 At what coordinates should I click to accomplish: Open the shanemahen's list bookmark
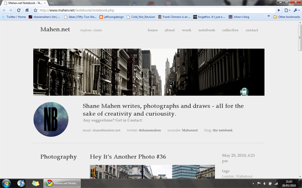point(44,17)
